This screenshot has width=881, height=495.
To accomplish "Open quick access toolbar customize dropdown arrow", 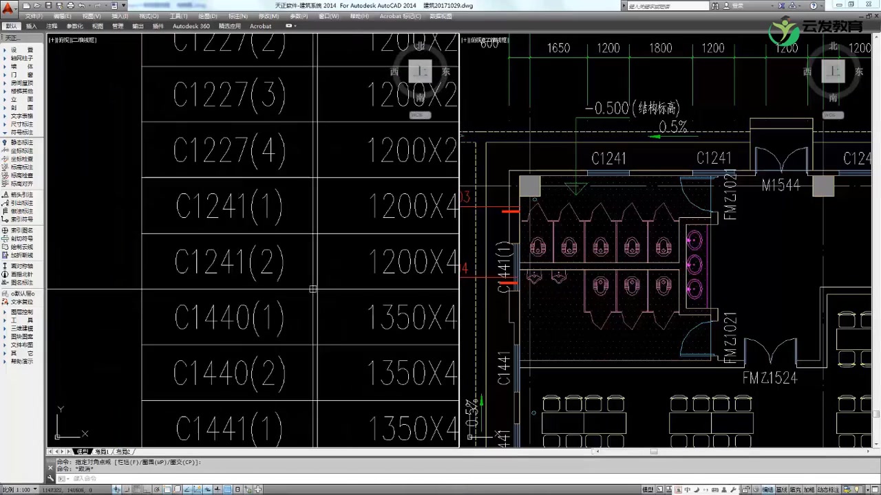I will coord(123,5).
